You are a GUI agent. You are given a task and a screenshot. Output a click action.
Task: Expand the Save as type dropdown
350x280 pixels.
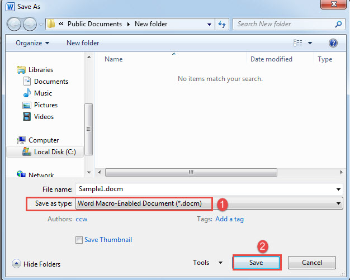[339, 204]
